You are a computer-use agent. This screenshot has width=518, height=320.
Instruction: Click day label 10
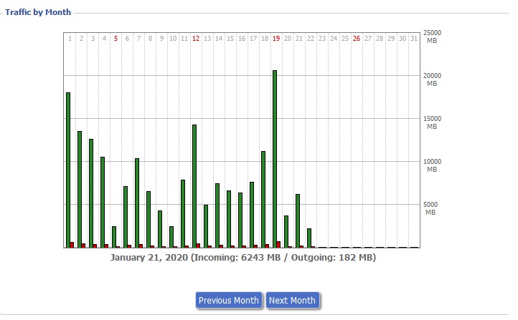click(x=173, y=39)
